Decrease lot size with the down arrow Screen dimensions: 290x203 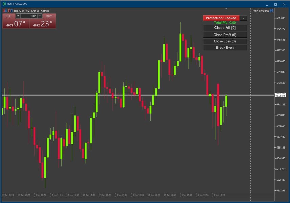pos(18,16)
